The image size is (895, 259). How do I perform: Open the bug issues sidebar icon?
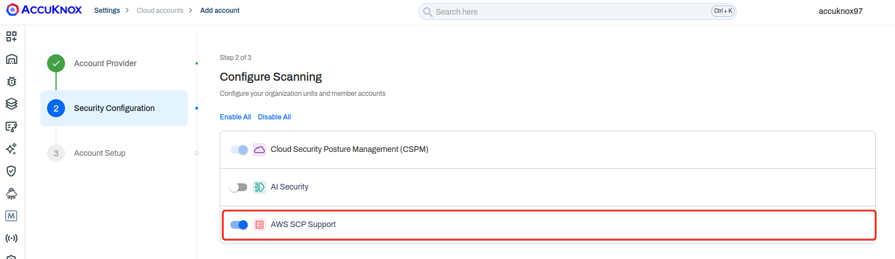point(11,81)
